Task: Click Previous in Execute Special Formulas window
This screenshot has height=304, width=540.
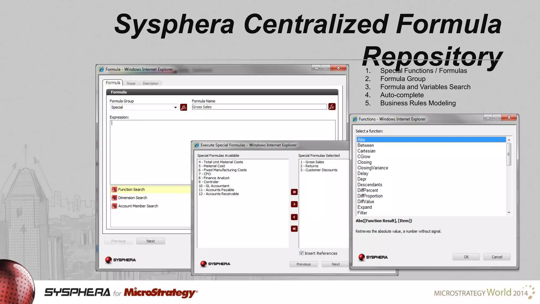Action: point(303,264)
